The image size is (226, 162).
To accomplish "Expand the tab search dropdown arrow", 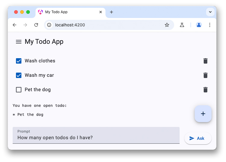I will point(210,12).
